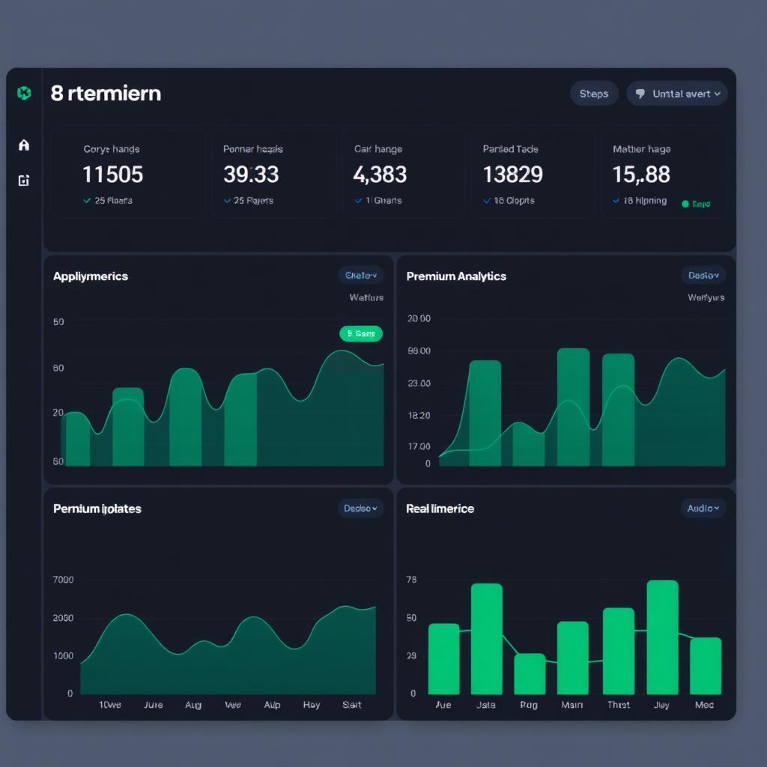Click the Jata bar in Real limerice
The height and width of the screenshot is (767, 767).
[x=487, y=638]
